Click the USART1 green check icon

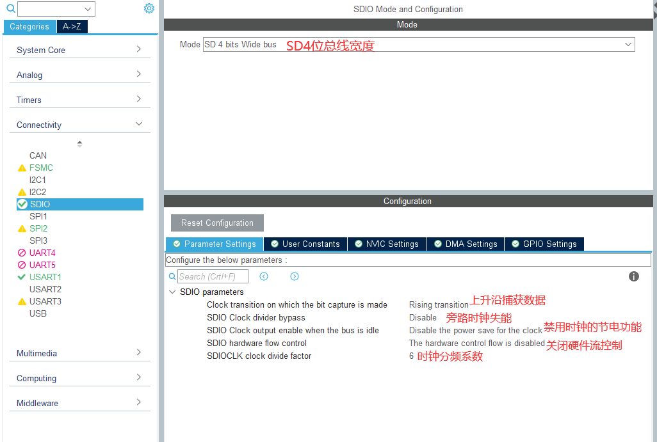point(22,277)
